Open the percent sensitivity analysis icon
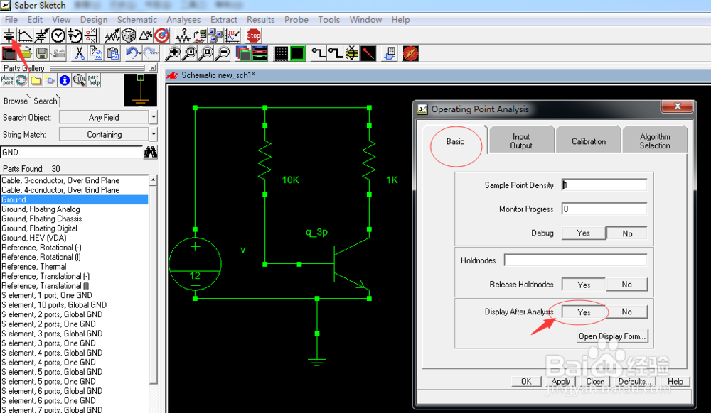This screenshot has width=711, height=413. [x=146, y=35]
